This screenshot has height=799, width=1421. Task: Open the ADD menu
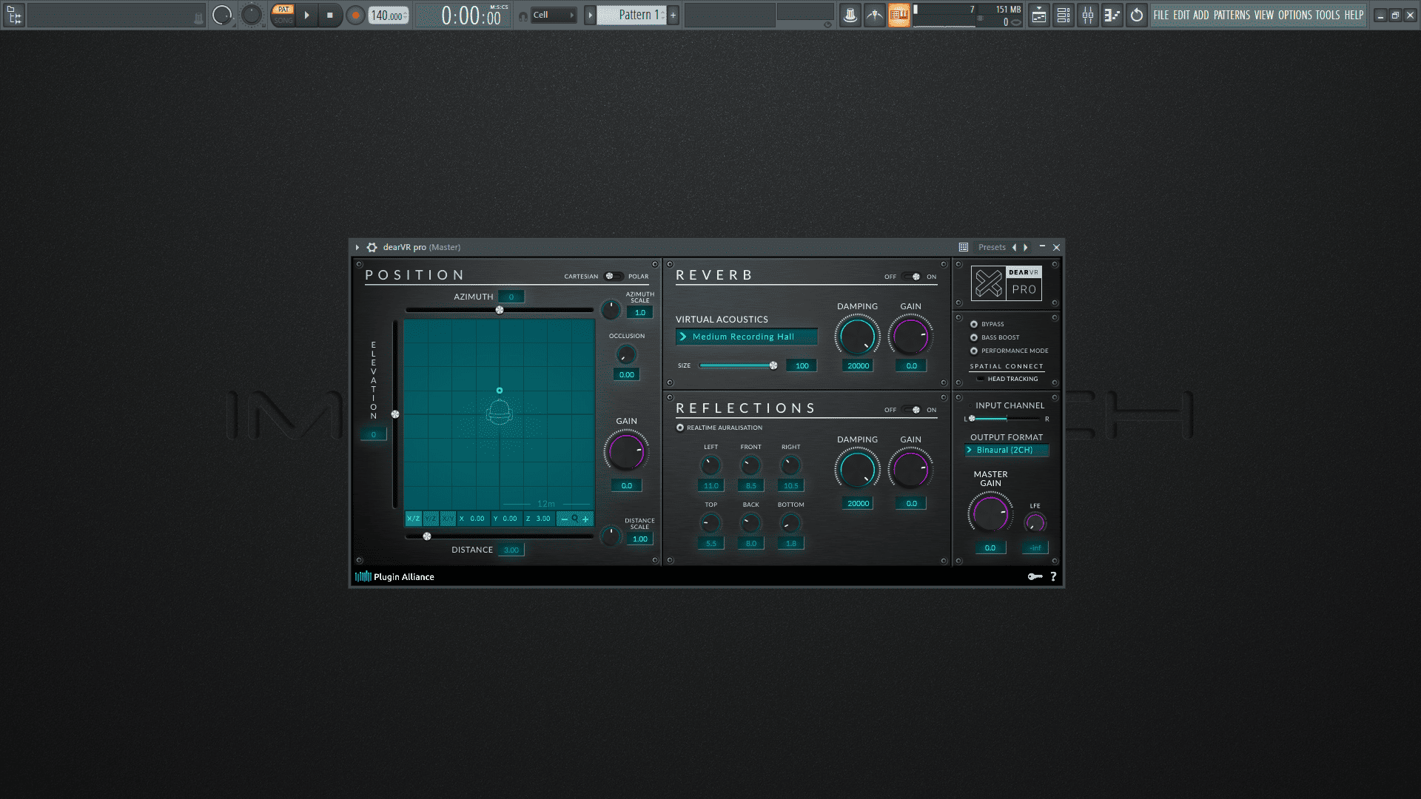pos(1200,15)
